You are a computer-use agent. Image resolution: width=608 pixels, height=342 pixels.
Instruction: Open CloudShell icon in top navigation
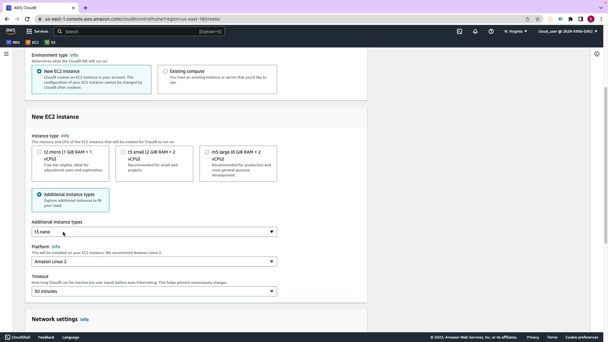point(459,31)
